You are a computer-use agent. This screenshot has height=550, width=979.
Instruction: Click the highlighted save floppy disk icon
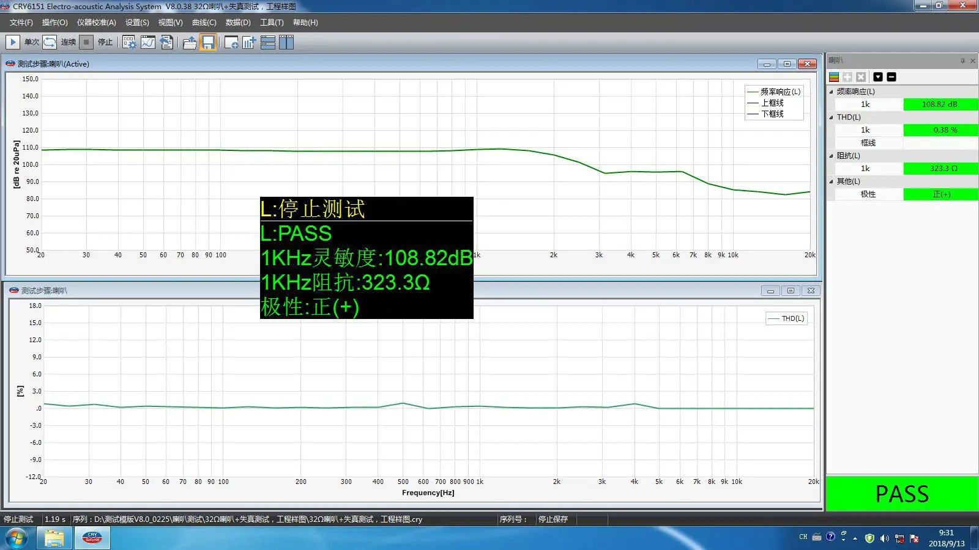click(208, 42)
